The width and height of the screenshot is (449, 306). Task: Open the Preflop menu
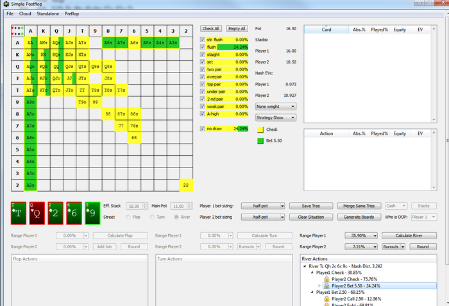click(72, 13)
